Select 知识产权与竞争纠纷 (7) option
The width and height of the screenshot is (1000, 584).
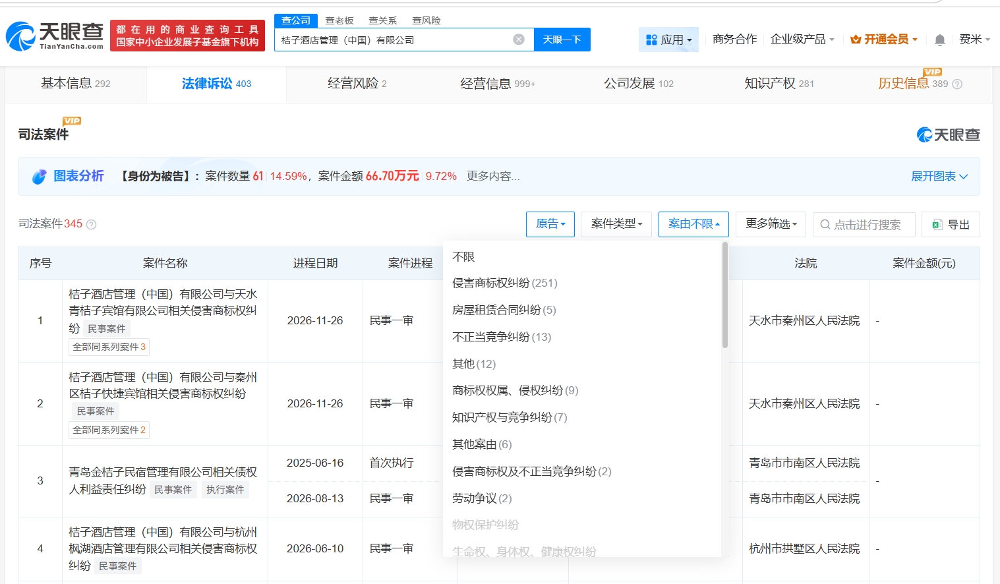pyautogui.click(x=510, y=418)
